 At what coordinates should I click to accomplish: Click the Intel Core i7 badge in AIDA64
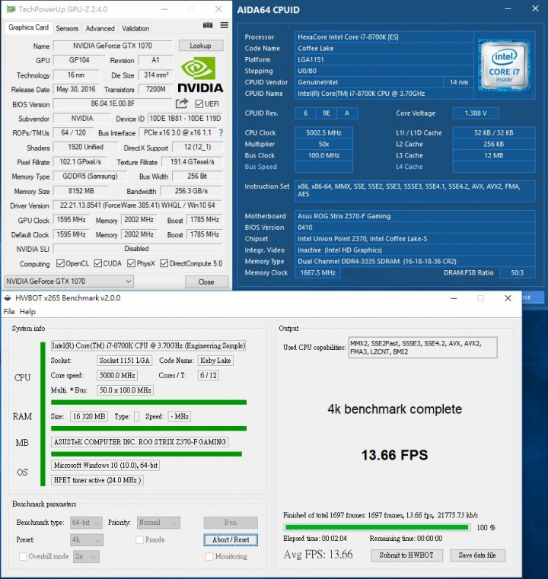click(x=504, y=65)
